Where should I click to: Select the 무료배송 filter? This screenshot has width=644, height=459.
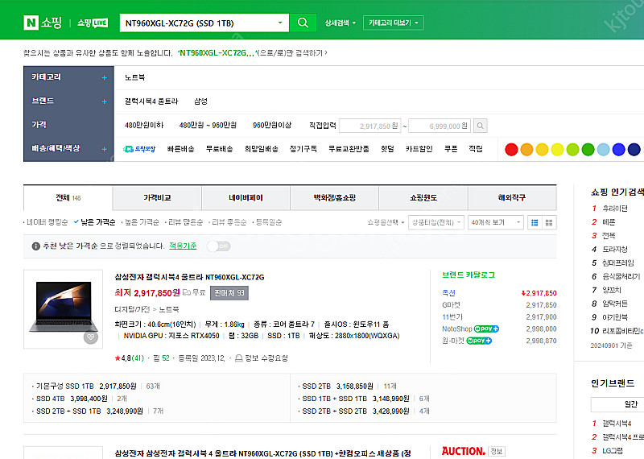[219, 149]
